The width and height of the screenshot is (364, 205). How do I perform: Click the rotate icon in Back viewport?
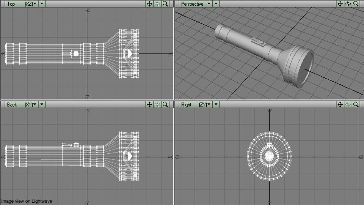(x=157, y=105)
